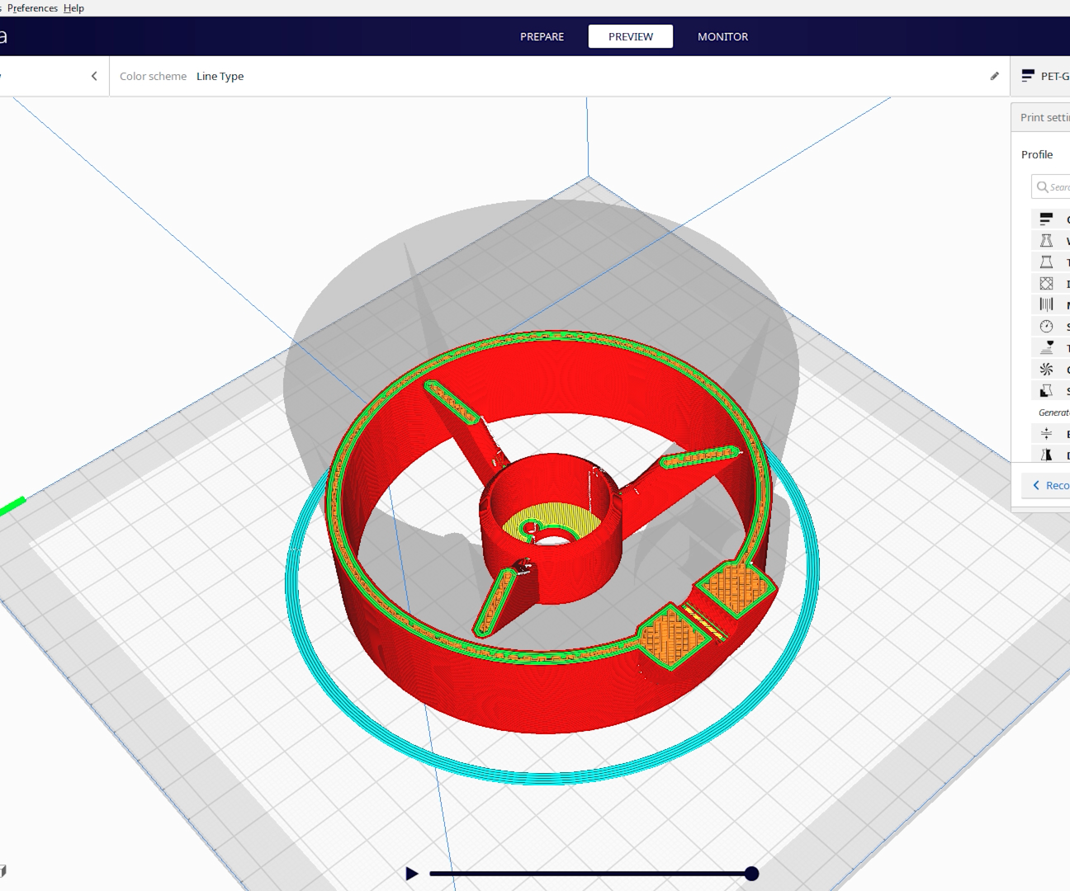Expand the Speed settings category icon
1070x891 pixels.
click(1046, 326)
